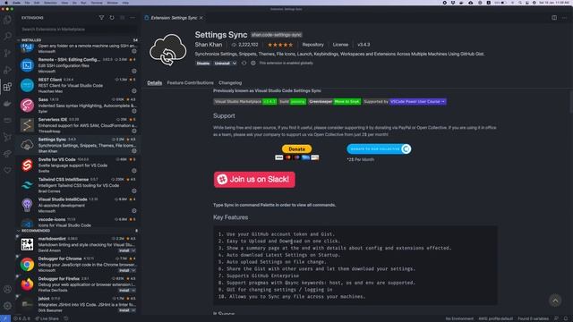Viewport: 573px width, 322px height.
Task: Click sync icon beside Uninstall dropdown
Action: tap(244, 64)
